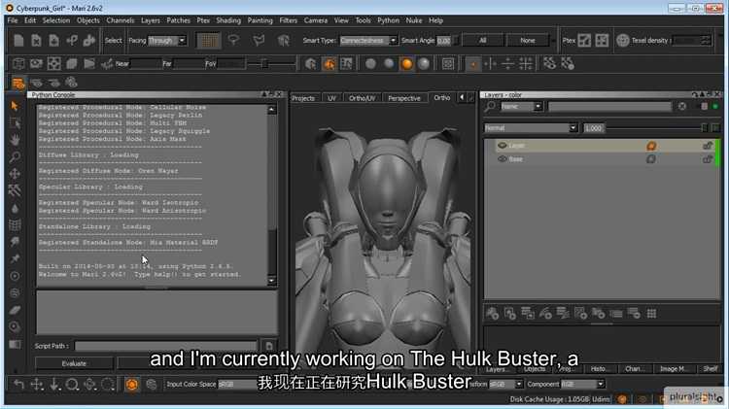Open the File menu

click(x=13, y=20)
